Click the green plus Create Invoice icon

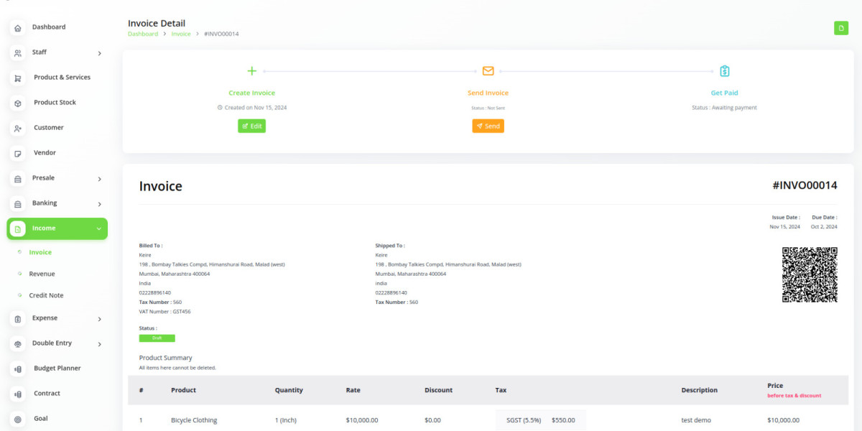(251, 71)
